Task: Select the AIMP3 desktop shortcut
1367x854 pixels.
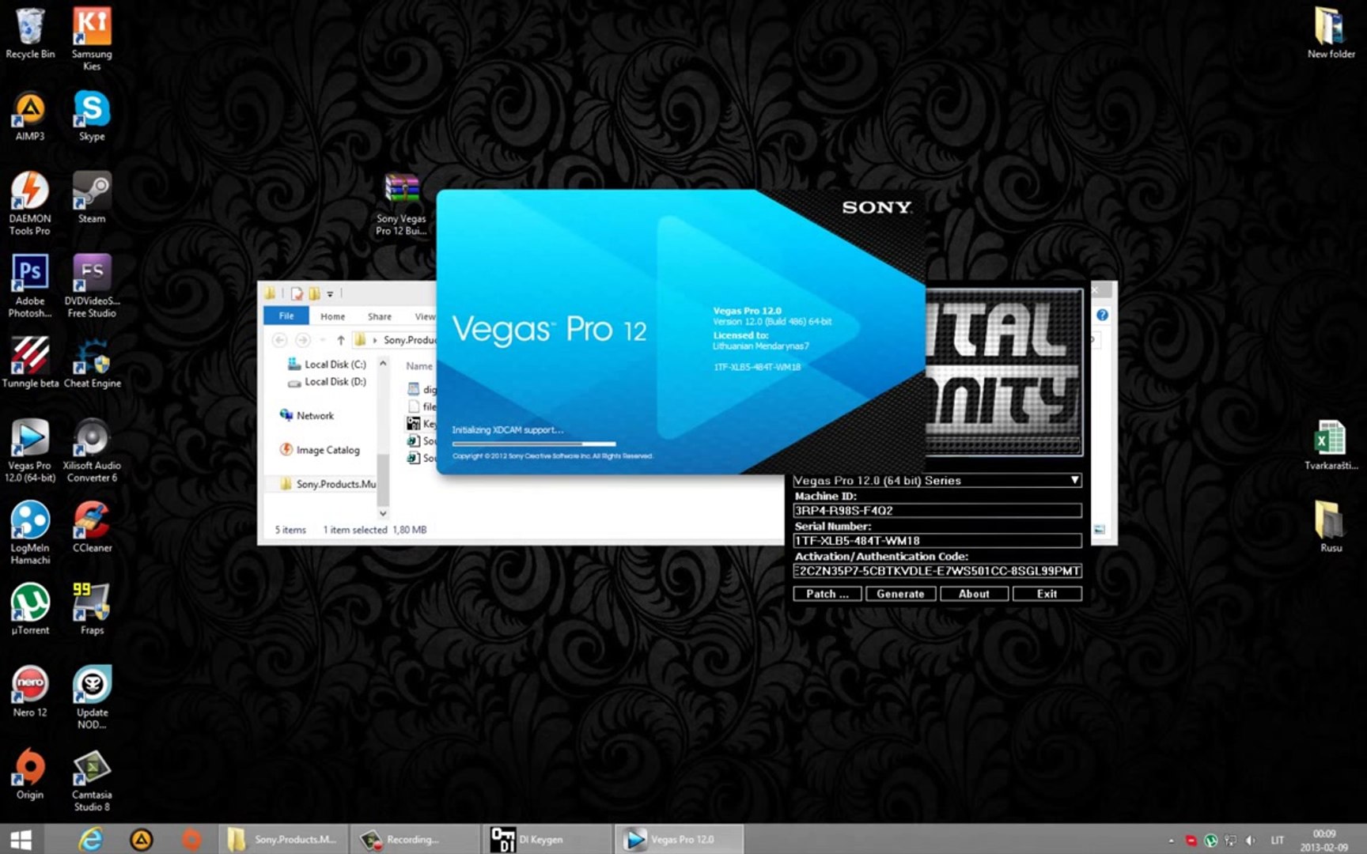Action: click(x=30, y=116)
